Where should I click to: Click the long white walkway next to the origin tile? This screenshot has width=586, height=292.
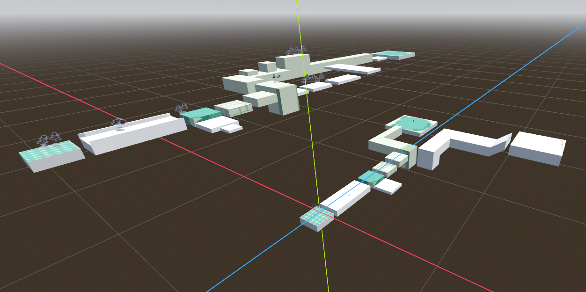pos(345,198)
